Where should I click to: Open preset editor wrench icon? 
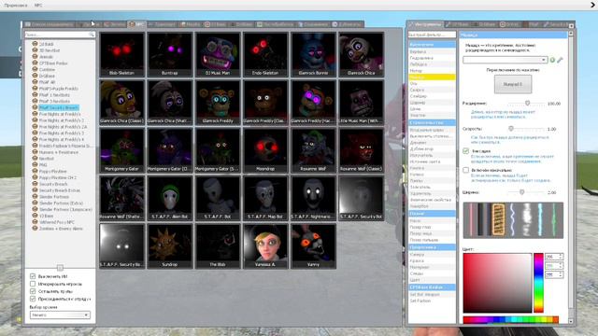pyautogui.click(x=560, y=60)
